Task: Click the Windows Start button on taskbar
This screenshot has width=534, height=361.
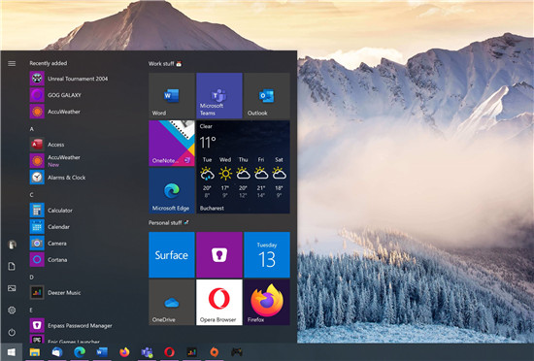Action: [12, 352]
